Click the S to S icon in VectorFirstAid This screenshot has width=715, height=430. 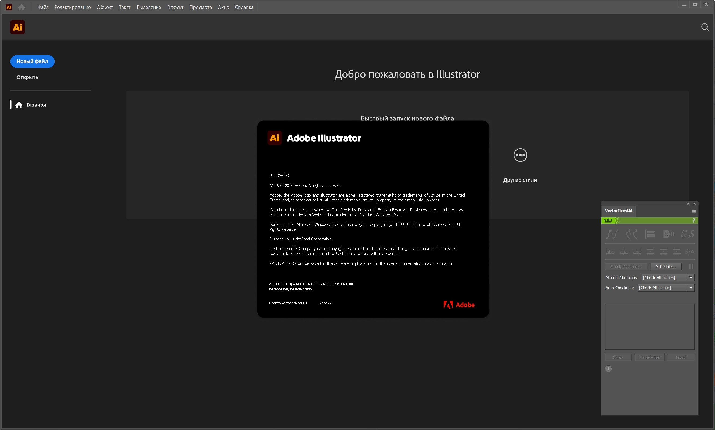688,234
